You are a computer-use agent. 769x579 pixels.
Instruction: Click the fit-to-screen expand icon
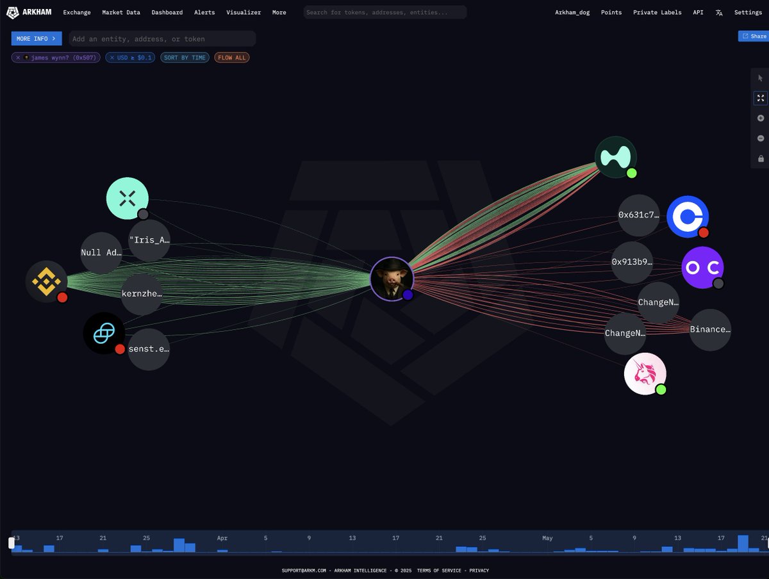(x=761, y=98)
